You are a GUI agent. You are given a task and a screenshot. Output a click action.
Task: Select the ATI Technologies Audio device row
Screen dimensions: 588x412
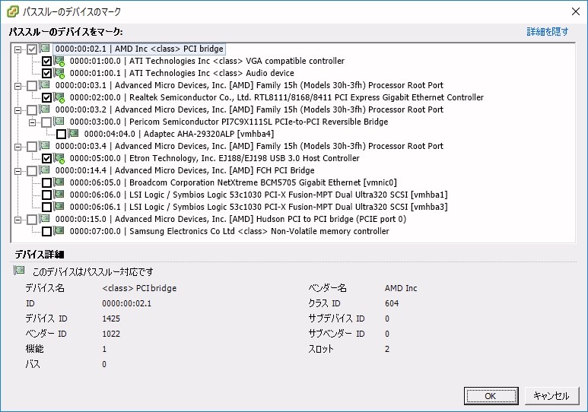click(182, 73)
